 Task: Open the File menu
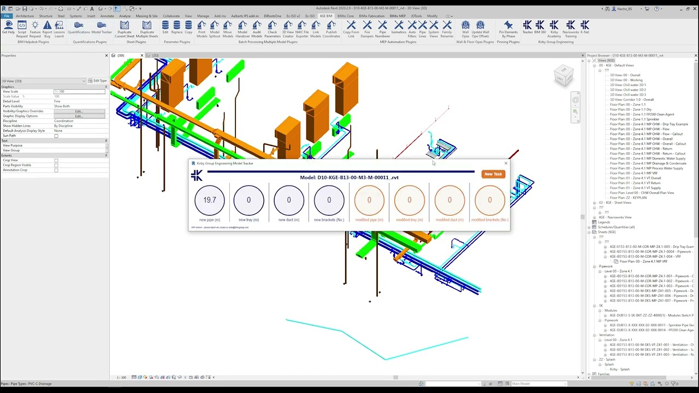point(7,16)
